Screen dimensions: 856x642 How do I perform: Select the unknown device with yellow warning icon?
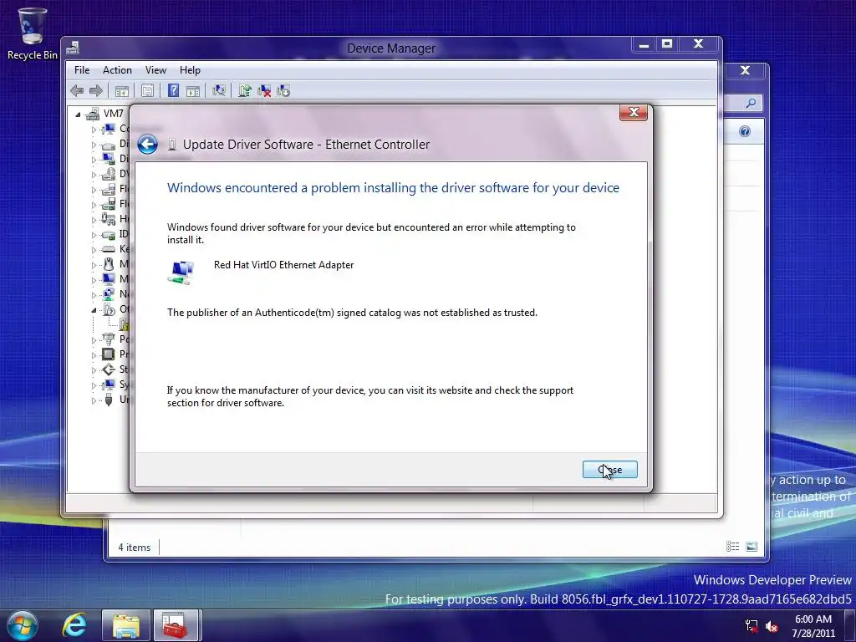[x=125, y=325]
